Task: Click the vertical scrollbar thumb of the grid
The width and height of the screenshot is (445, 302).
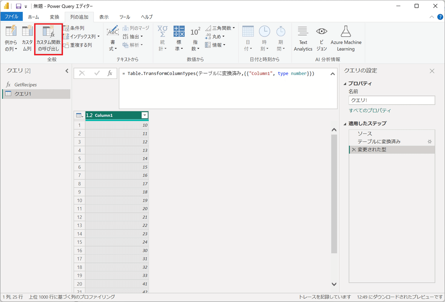Action: click(334, 194)
